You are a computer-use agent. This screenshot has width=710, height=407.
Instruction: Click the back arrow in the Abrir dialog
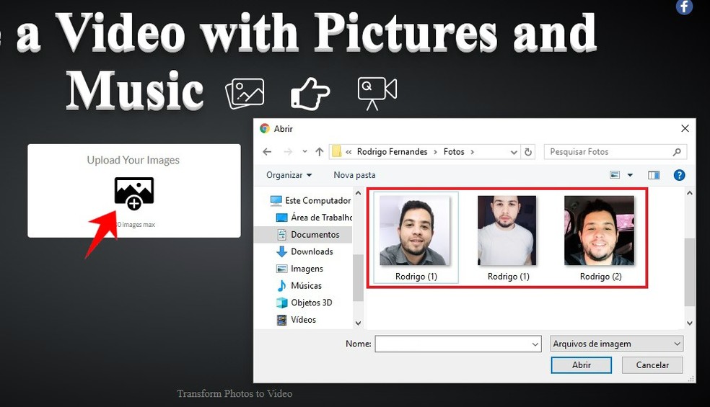[x=267, y=152]
